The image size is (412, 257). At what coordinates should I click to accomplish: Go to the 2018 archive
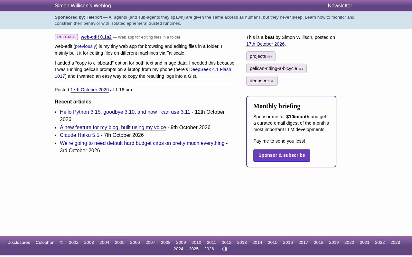[319, 243]
